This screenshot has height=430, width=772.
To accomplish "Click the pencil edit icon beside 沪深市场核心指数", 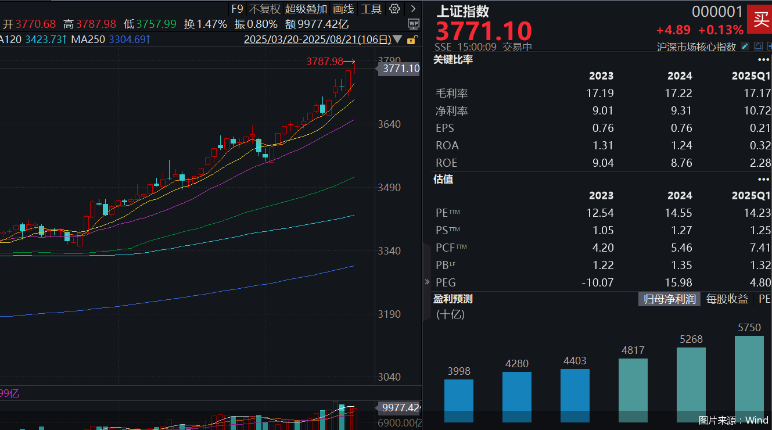I will 745,46.
